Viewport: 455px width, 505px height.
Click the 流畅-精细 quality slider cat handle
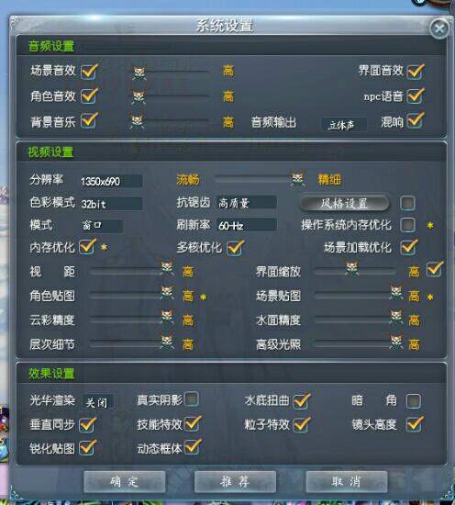297,179
